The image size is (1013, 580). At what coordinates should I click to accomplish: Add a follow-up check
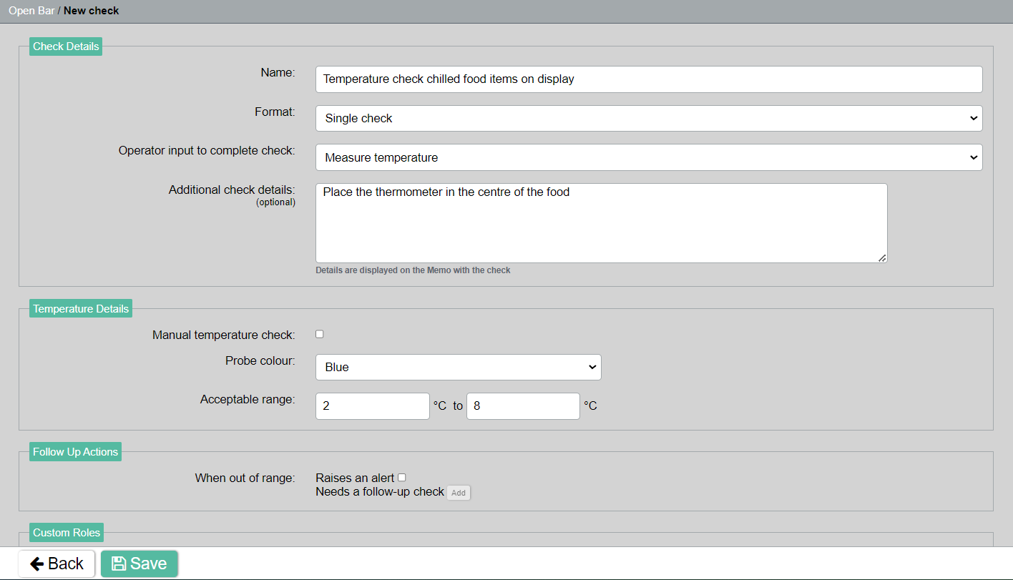459,493
